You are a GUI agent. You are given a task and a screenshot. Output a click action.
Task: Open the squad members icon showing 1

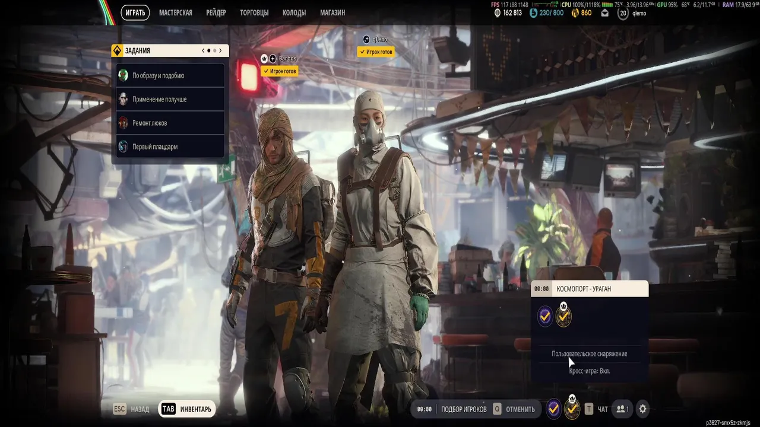click(622, 409)
